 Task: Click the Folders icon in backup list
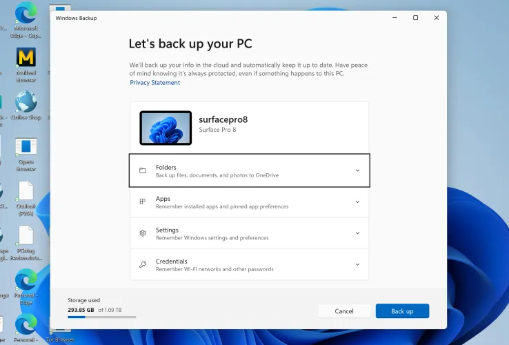click(143, 170)
